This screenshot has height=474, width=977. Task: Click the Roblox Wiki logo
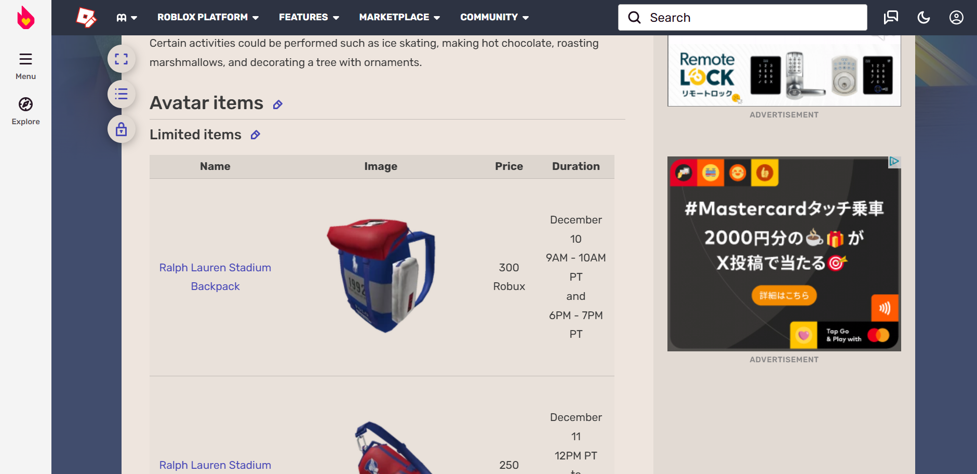coord(86,18)
